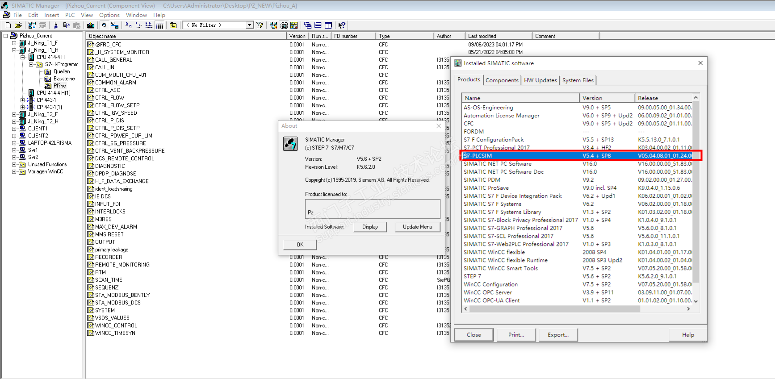The image size is (775, 379).
Task: Click the Export... button
Action: (x=558, y=335)
